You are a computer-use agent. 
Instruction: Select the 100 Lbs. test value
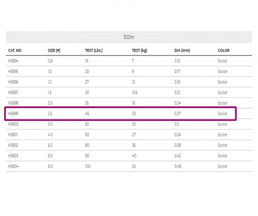(x=88, y=166)
